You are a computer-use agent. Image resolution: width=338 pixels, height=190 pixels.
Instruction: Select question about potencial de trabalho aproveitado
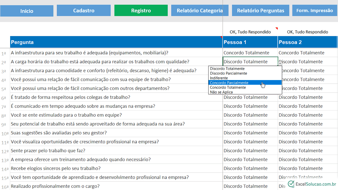coord(116,124)
